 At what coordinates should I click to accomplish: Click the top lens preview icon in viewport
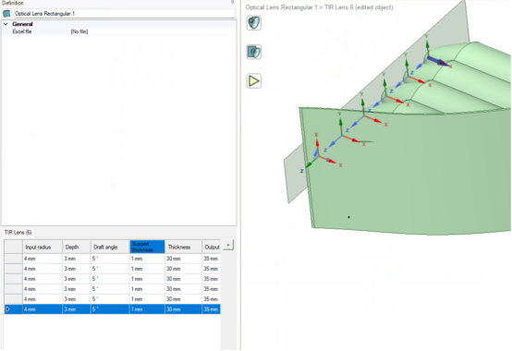click(x=254, y=23)
